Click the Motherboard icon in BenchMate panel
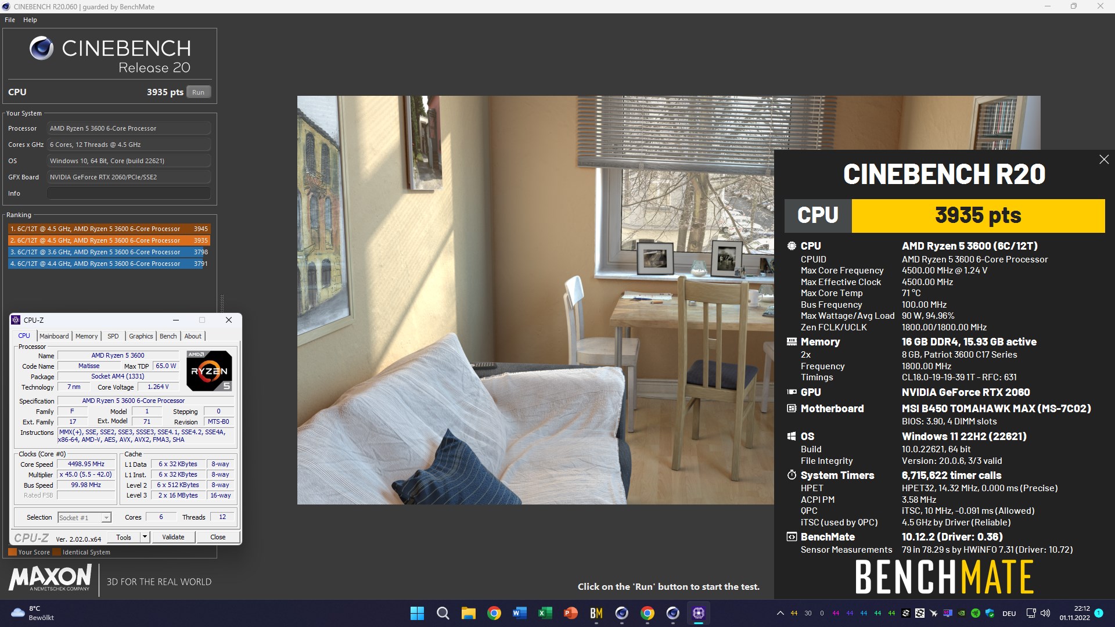 pos(792,409)
